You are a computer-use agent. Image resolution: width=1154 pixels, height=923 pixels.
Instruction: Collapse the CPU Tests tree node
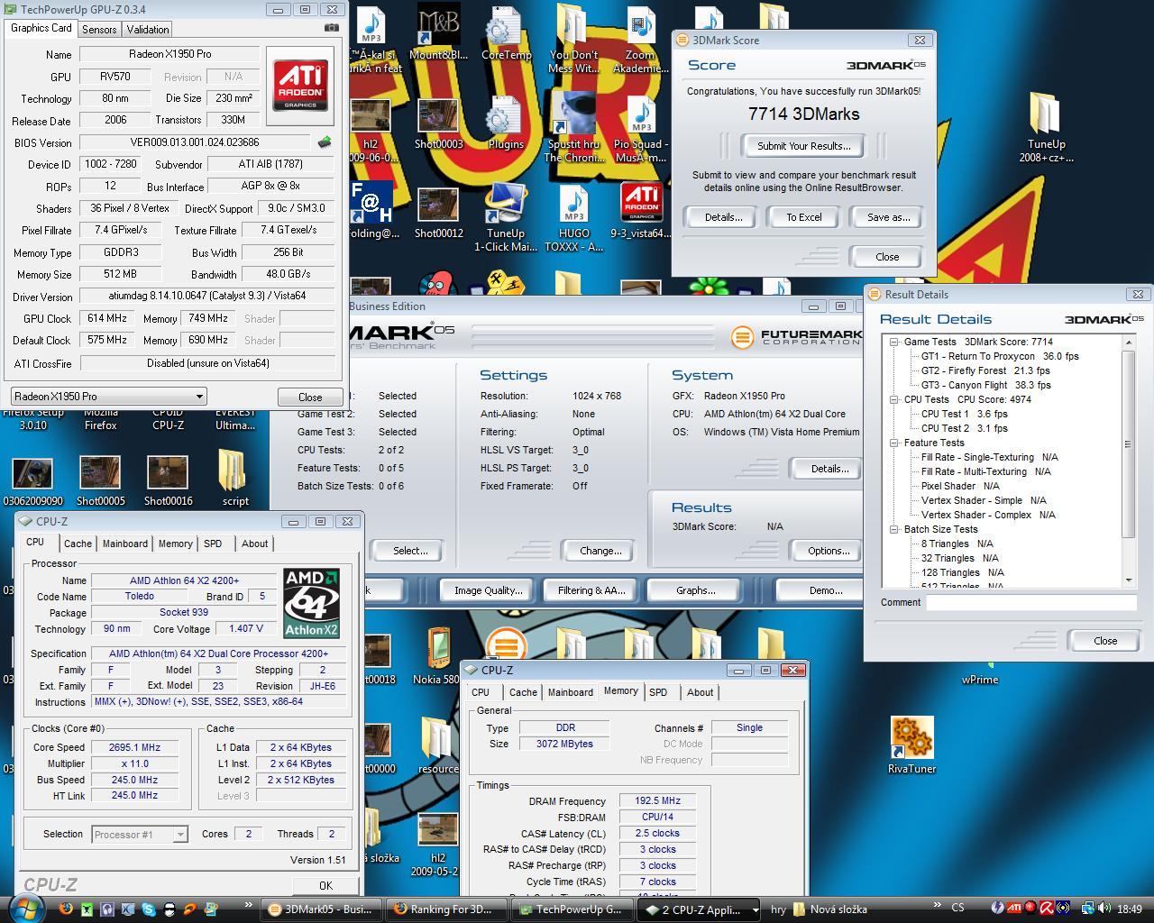(x=894, y=399)
